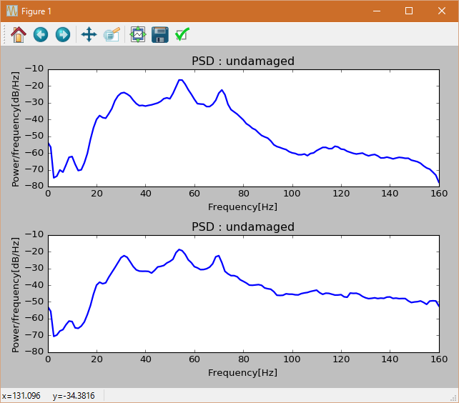Click top plot y-tick label −50
Screen dimensions: 459x403
point(34,136)
